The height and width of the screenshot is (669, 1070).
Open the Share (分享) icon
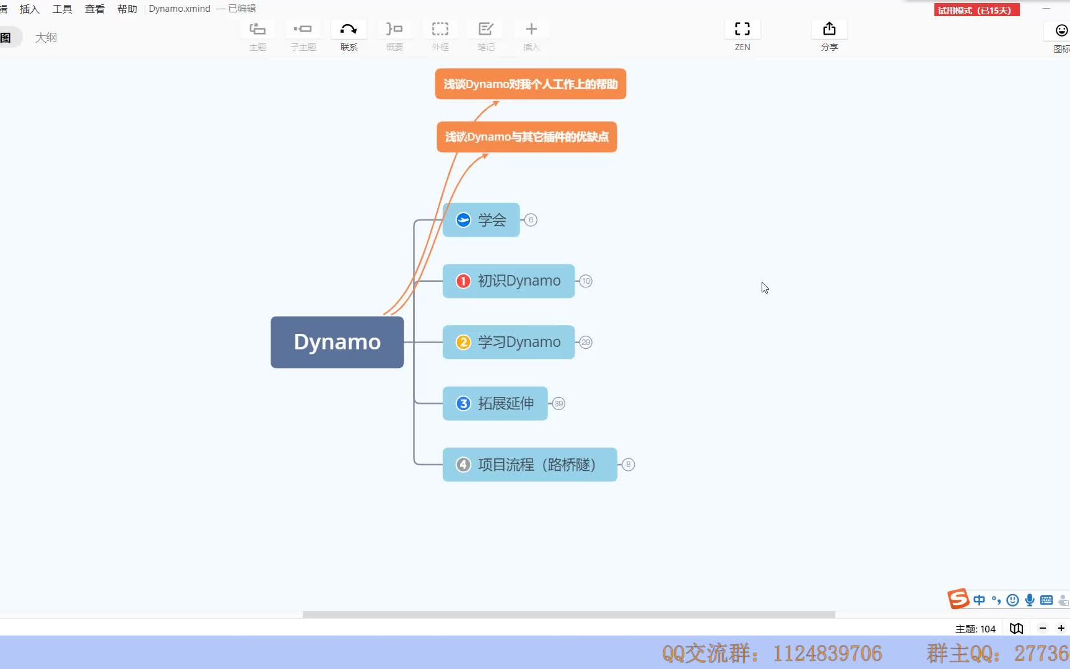click(829, 29)
